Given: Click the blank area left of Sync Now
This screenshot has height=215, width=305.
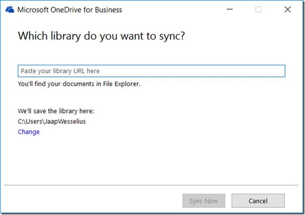Looking at the screenshot, I should tap(95, 201).
